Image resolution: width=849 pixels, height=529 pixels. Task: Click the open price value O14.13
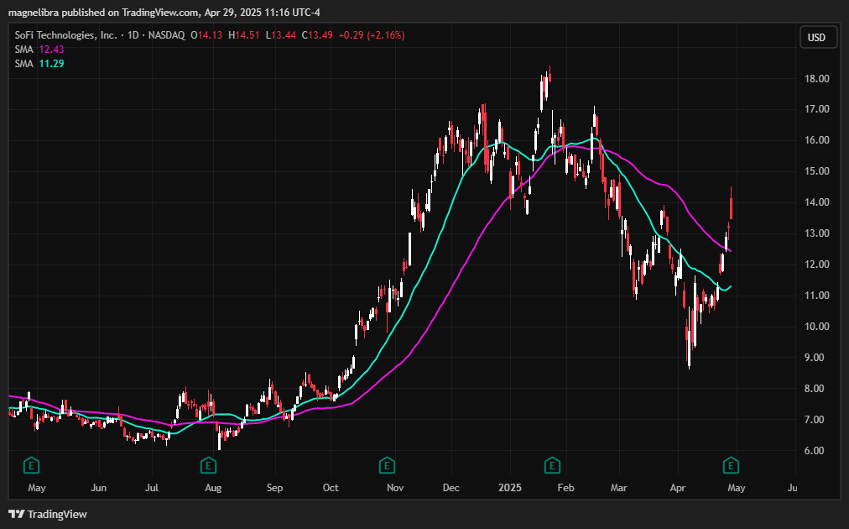click(206, 35)
